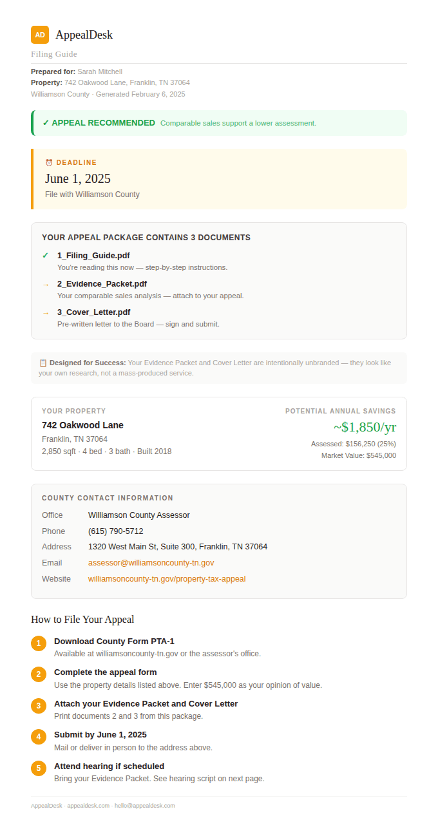Click the clipboard icon beside Designed for Success
438x836 pixels.
43,363
